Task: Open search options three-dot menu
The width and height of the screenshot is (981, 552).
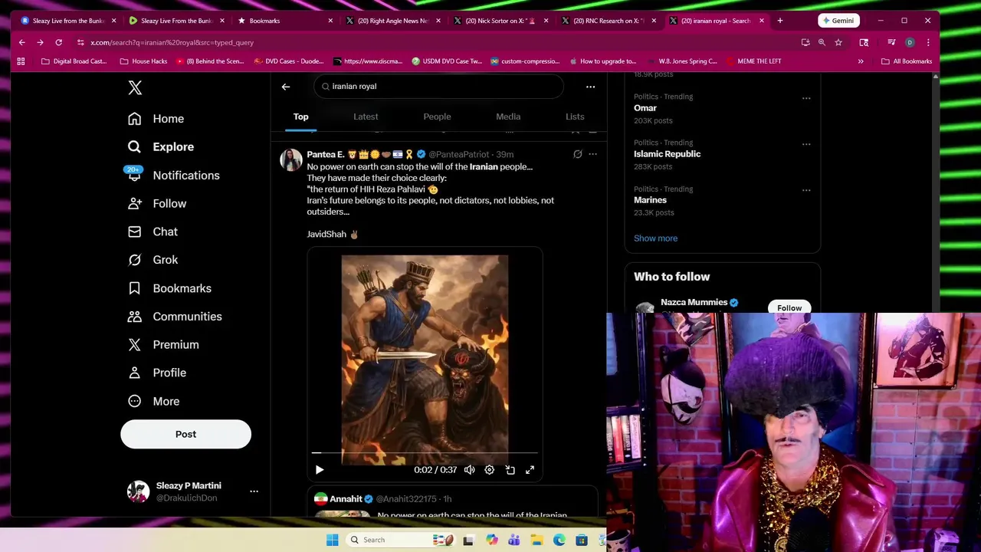Action: point(590,87)
